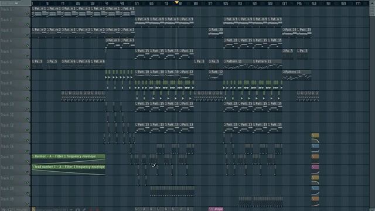Select the blue clip on Track 18
The height and width of the screenshot is (211, 375).
point(315,190)
